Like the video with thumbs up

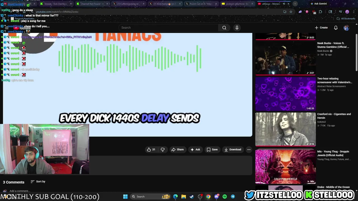tap(151, 150)
